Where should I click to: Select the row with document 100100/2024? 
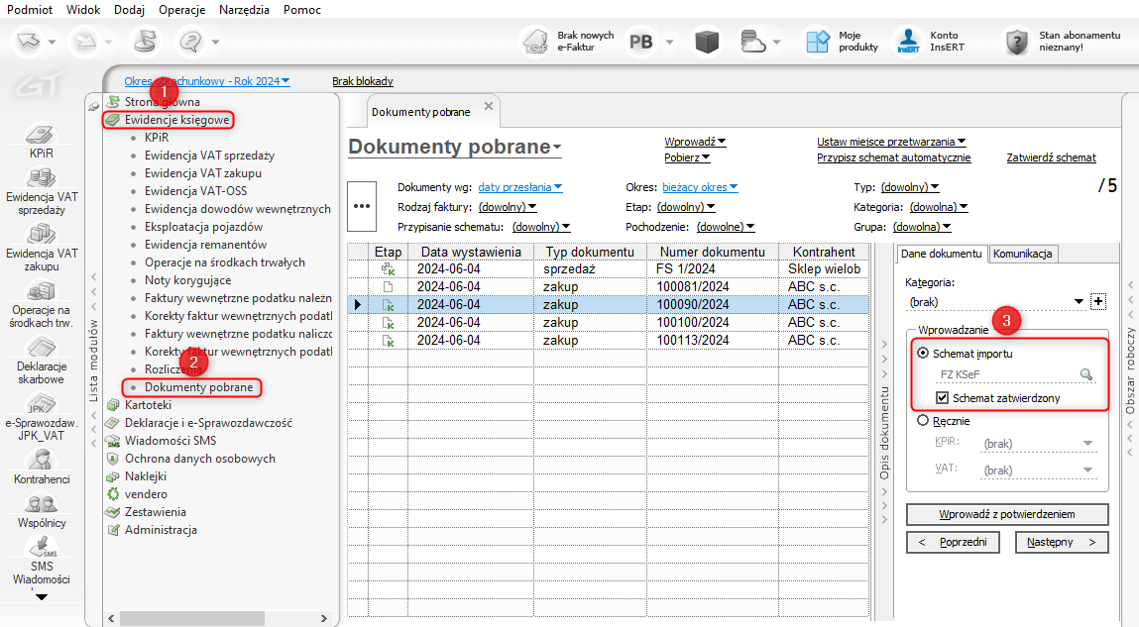click(x=692, y=322)
